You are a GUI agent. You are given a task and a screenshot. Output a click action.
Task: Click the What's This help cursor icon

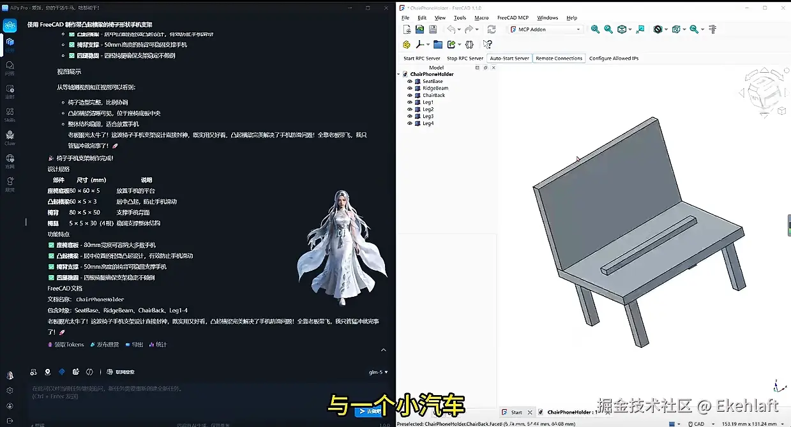click(x=487, y=45)
